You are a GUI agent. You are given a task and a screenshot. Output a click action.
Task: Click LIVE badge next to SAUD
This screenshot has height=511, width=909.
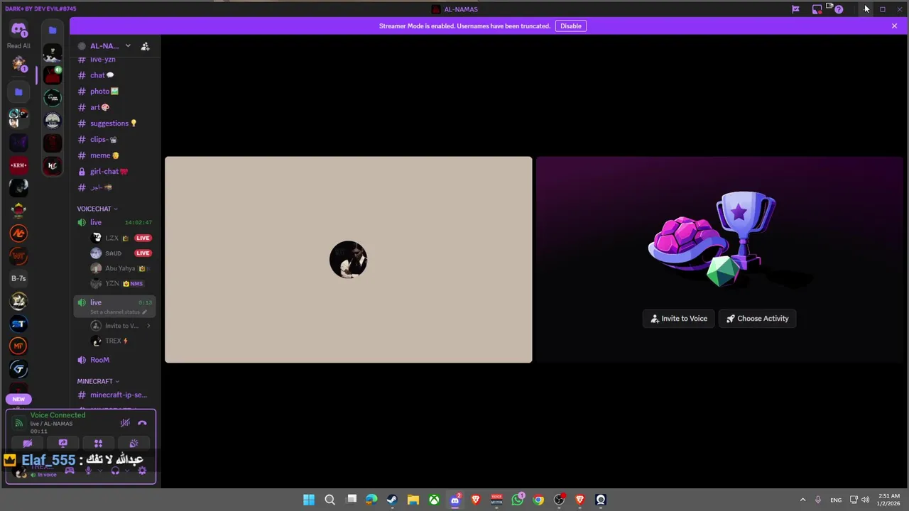click(143, 253)
